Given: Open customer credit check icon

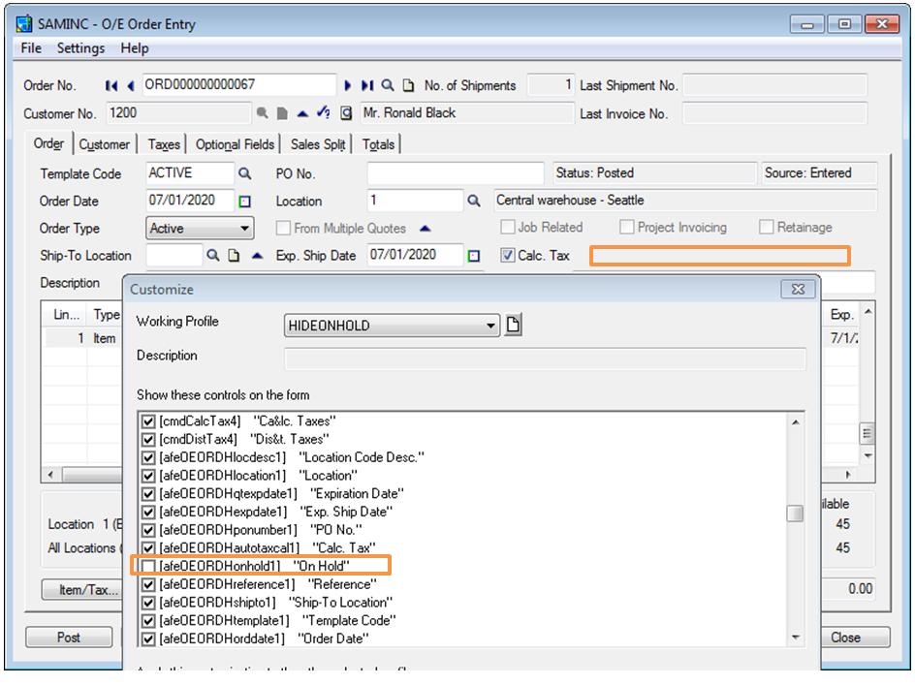Looking at the screenshot, I should (x=324, y=112).
